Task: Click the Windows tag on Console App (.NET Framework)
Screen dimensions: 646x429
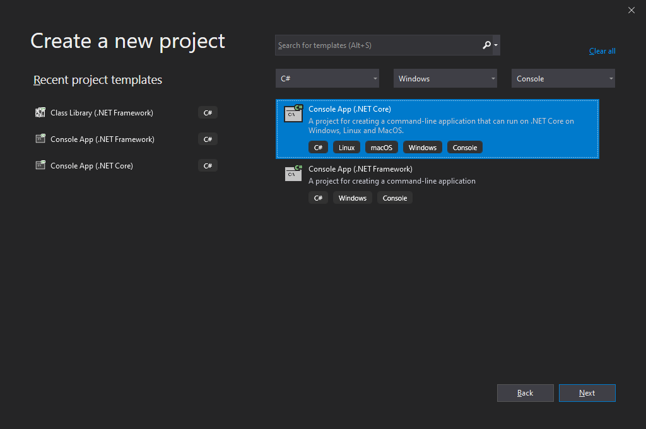Action: coord(352,198)
